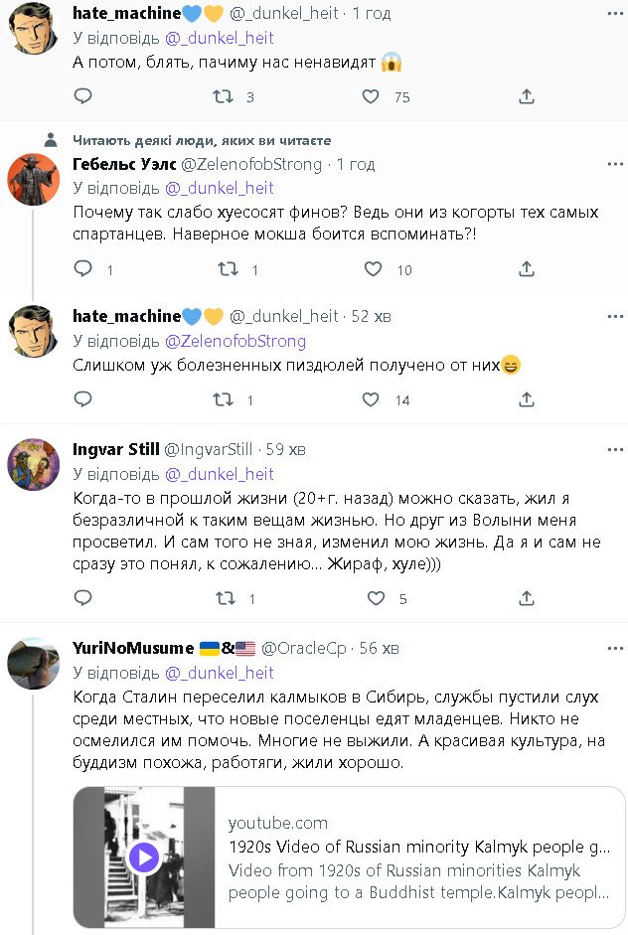Open replies on the ZelenofobStrong tweet

tap(83, 269)
